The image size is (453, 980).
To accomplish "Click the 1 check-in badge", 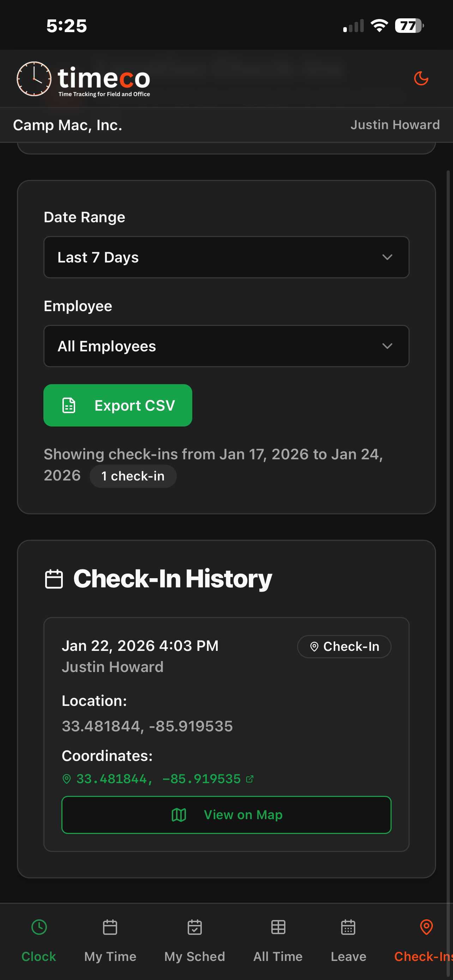I will [133, 476].
